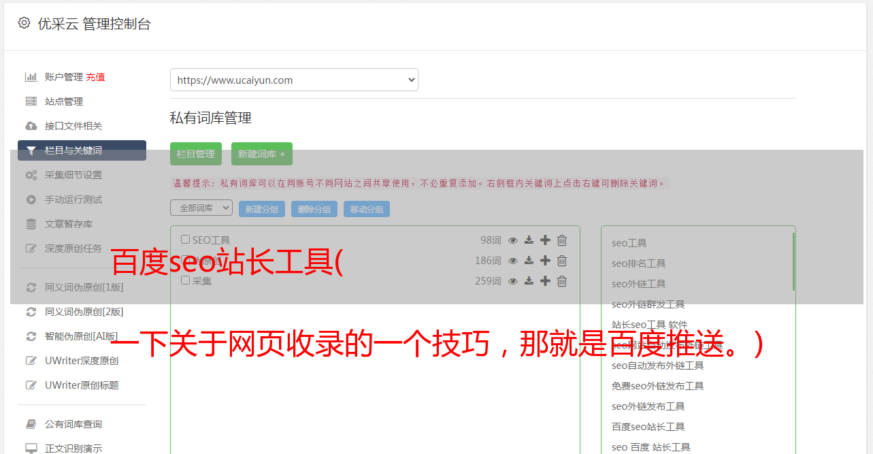Click the bar chart icon for 账户管理
The width and height of the screenshot is (873, 454).
pos(31,77)
